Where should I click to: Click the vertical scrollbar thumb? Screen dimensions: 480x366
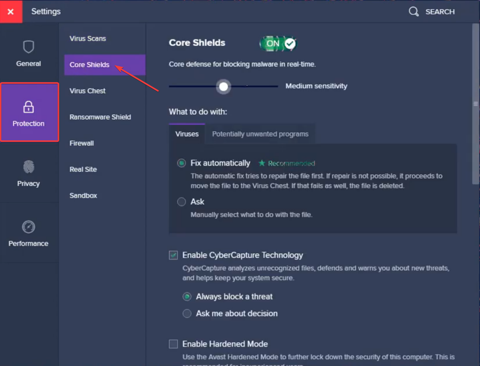(x=475, y=104)
